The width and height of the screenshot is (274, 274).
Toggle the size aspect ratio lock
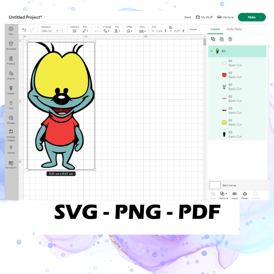pos(170,27)
